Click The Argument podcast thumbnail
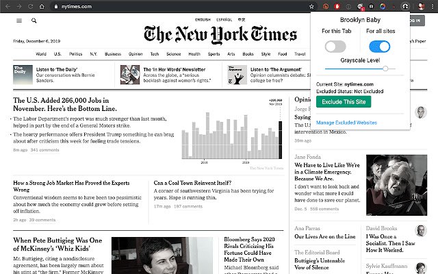 coord(237,75)
